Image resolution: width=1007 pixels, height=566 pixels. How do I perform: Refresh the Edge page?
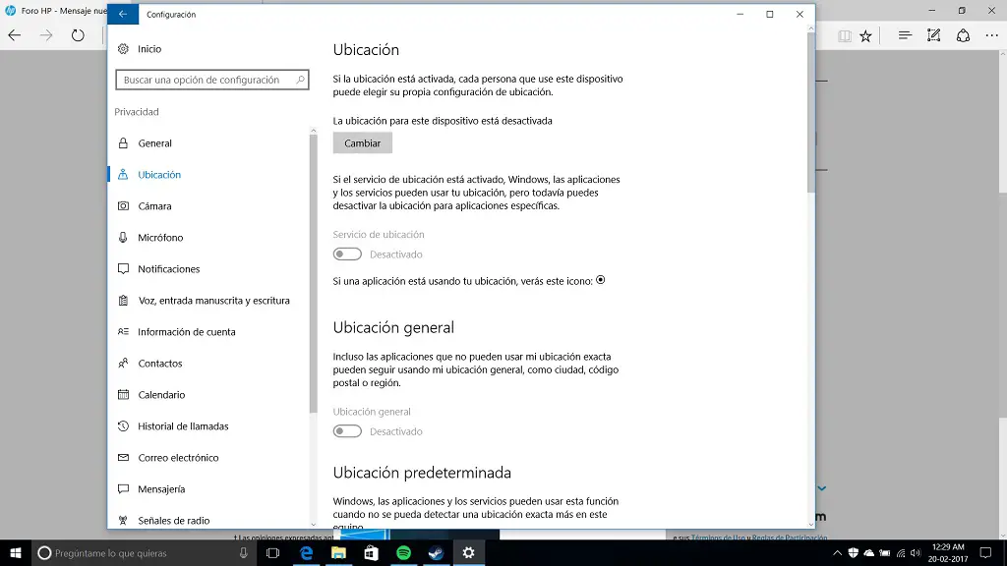click(x=78, y=35)
